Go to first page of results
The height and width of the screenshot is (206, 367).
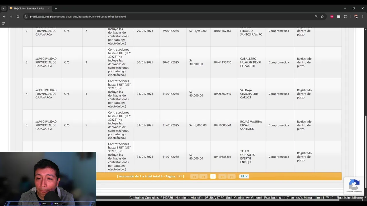pos(194,177)
